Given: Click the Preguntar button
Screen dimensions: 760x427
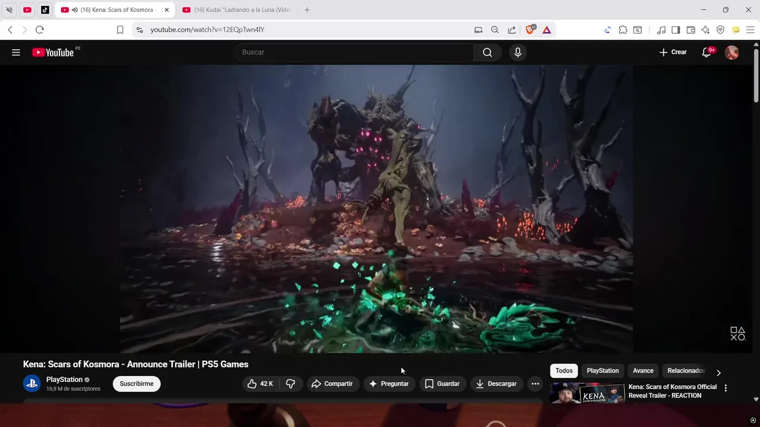Looking at the screenshot, I should 389,384.
